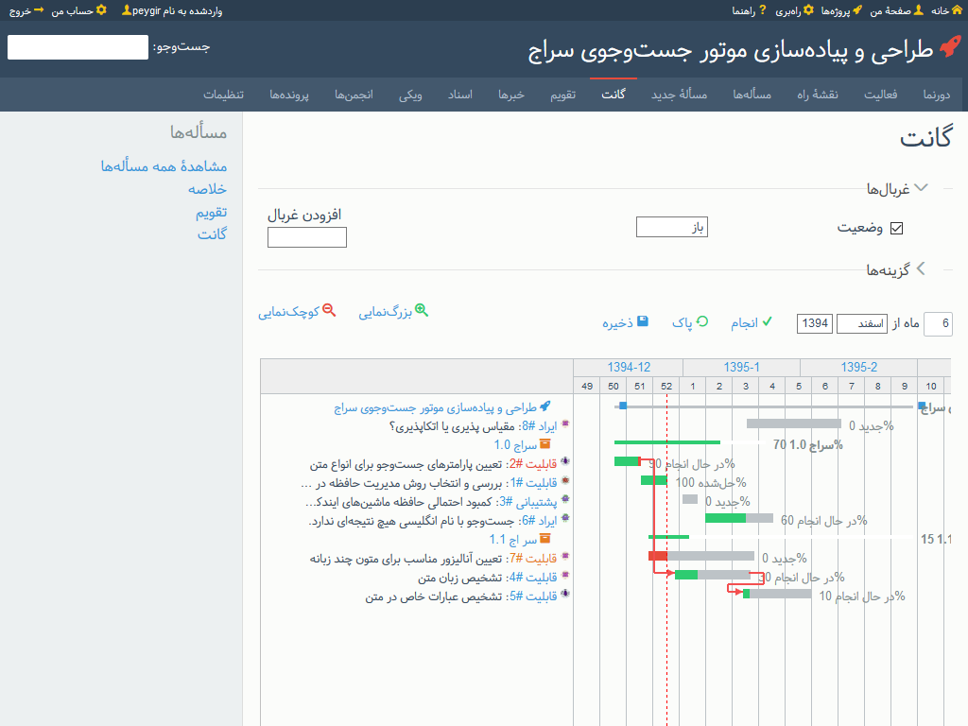The height and width of the screenshot is (726, 968).
Task: Switch to the تقویم calendar tab
Action: (x=563, y=95)
